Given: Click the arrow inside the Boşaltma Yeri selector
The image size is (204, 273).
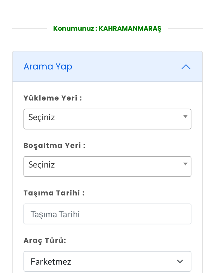Looking at the screenshot, I should click(x=186, y=164).
